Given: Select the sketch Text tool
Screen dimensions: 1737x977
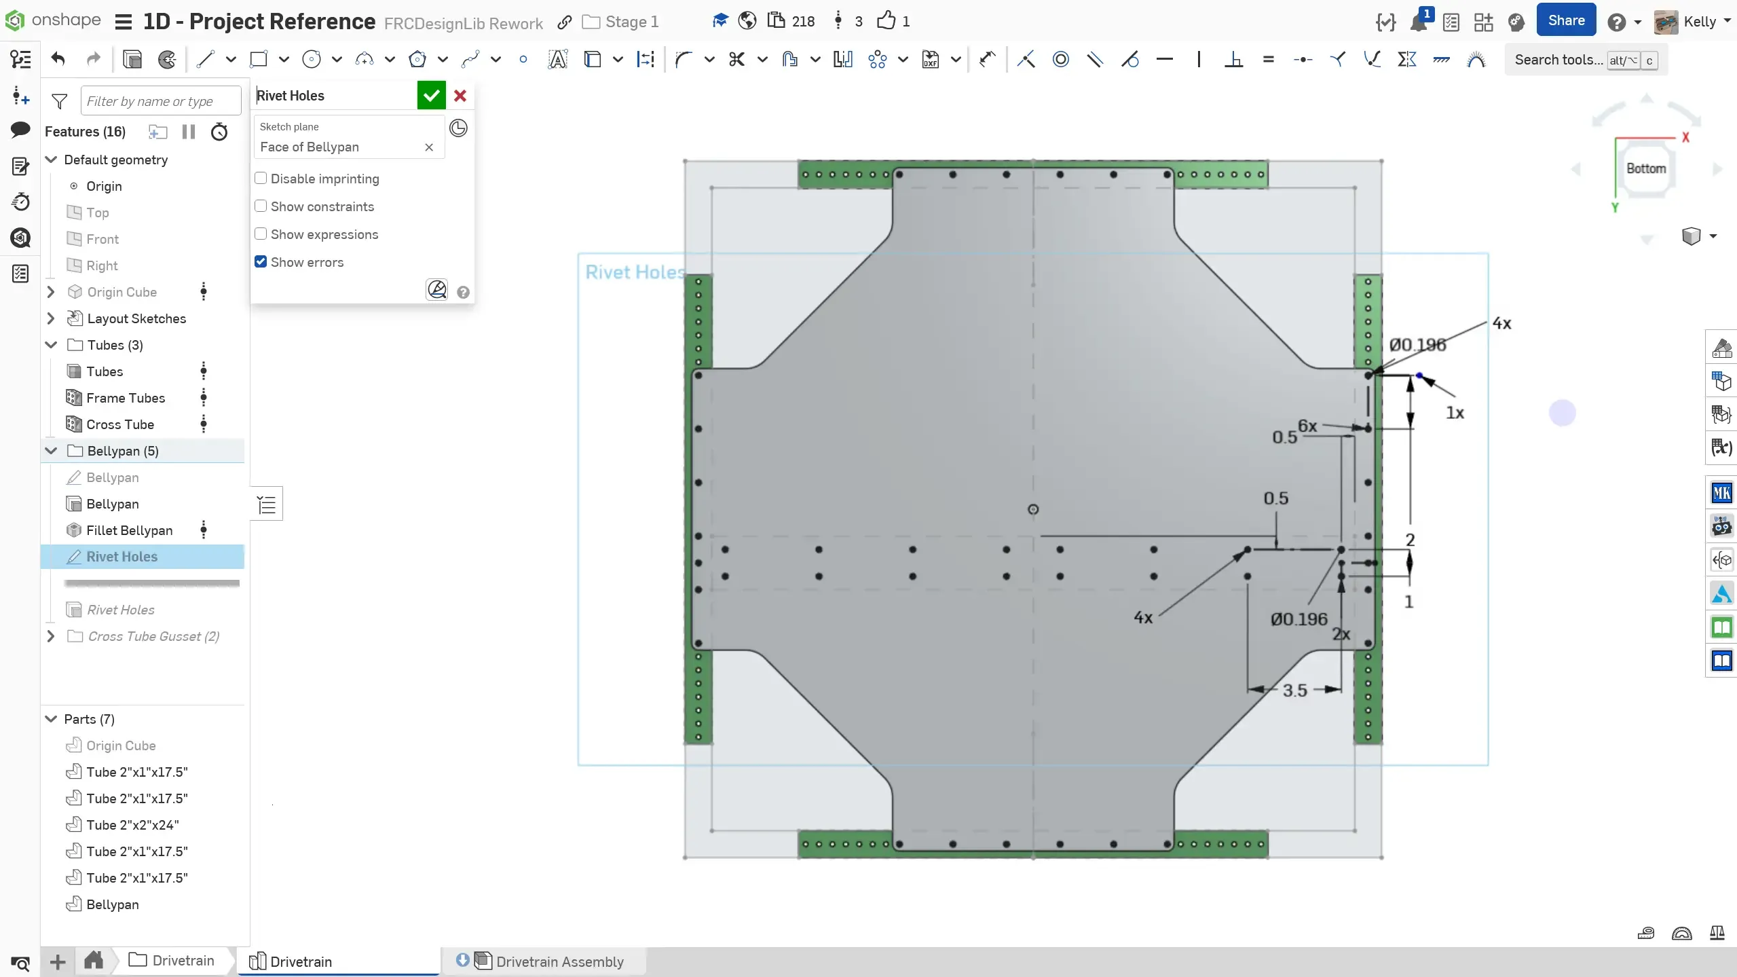Looking at the screenshot, I should pyautogui.click(x=557, y=60).
